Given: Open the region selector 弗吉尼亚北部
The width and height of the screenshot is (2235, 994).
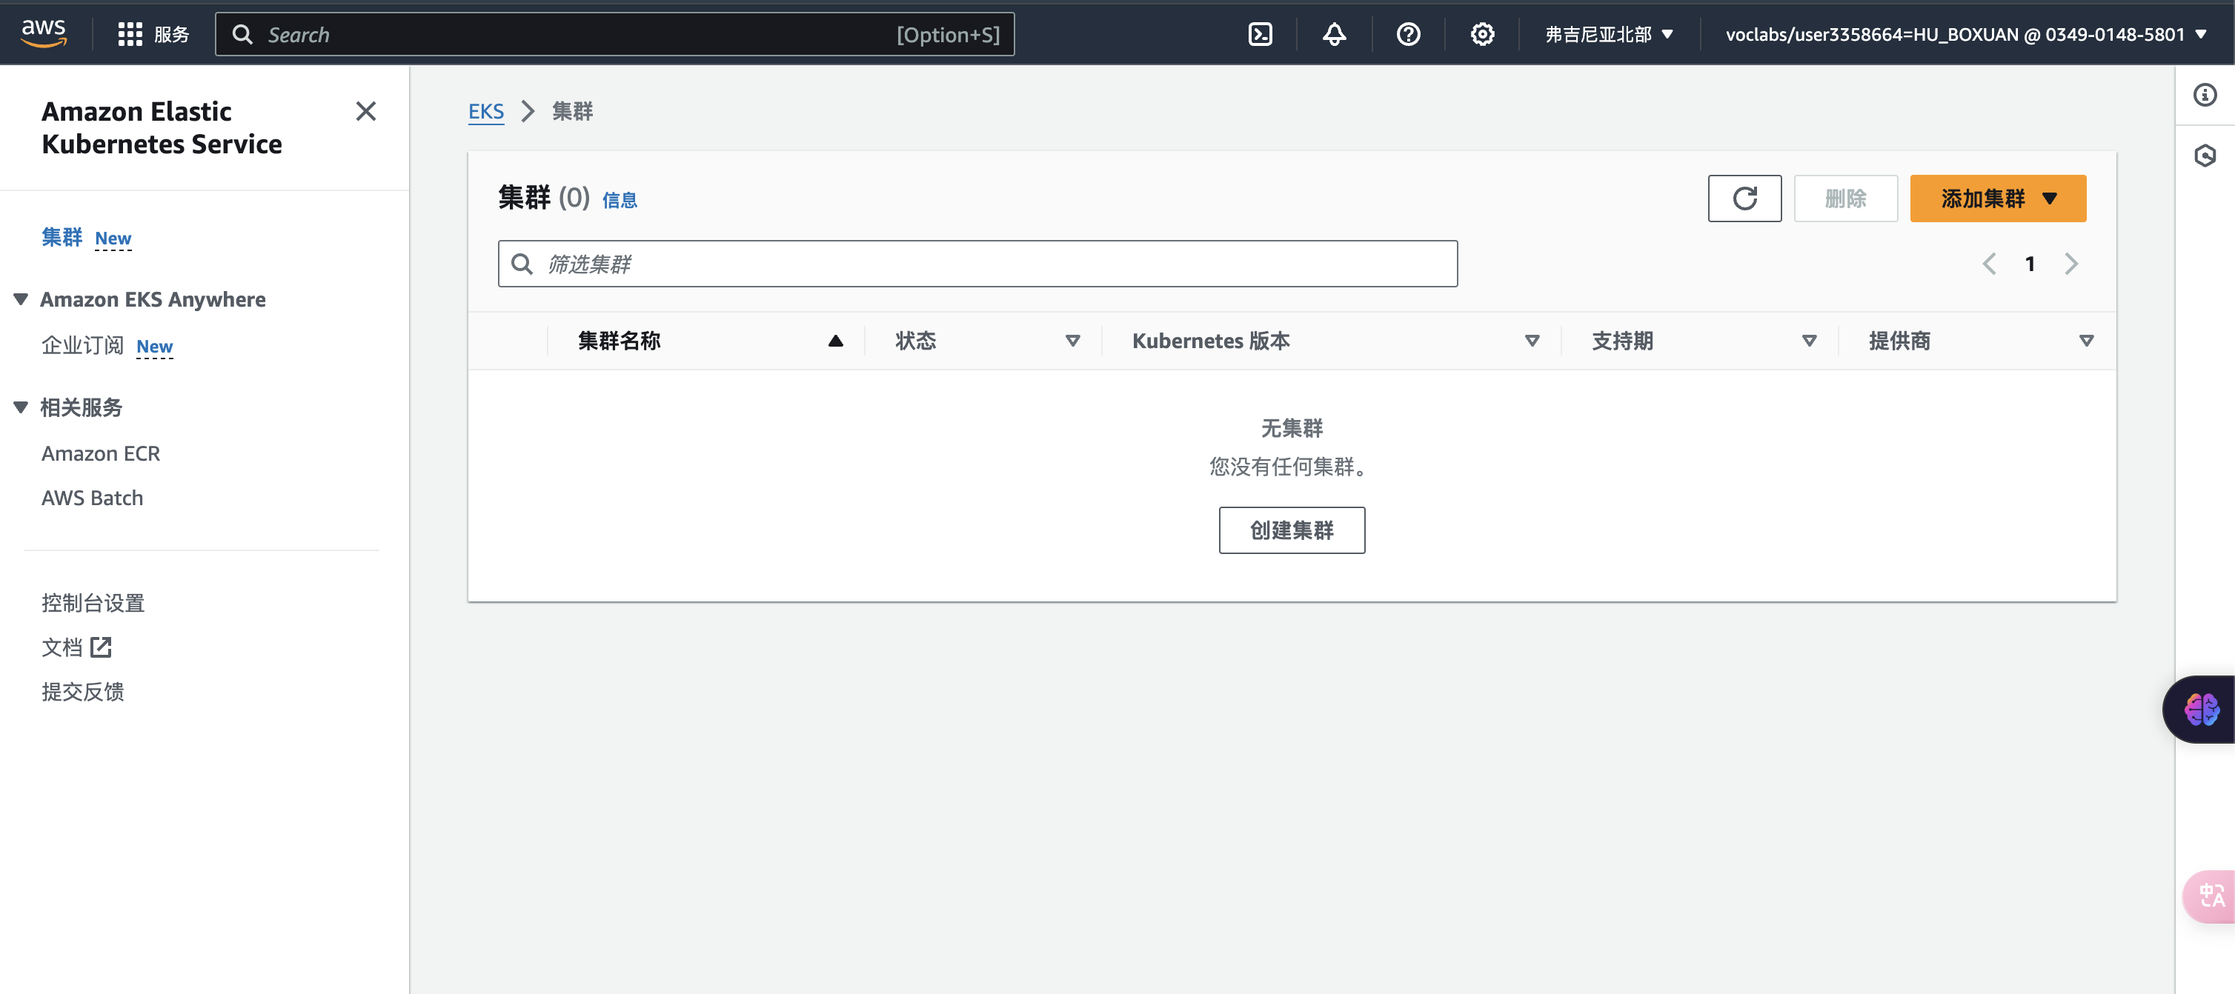Looking at the screenshot, I should (1608, 35).
